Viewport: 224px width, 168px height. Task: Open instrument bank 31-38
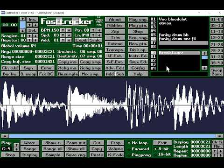coord(217,57)
